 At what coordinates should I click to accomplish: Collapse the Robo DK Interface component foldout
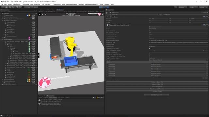106,25
